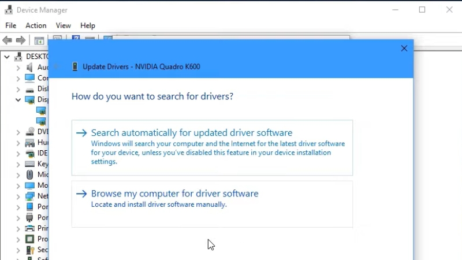This screenshot has height=260, width=462.
Task: Select the second adapter under Display adapters
Action: (x=41, y=121)
